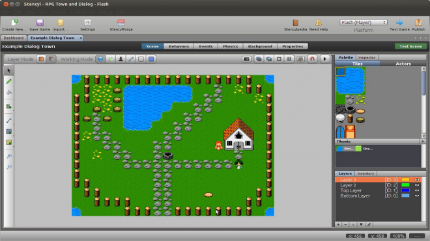Screen dimensions: 430x241
Task: Move layer down with arrow button
Action: [x=361, y=224]
